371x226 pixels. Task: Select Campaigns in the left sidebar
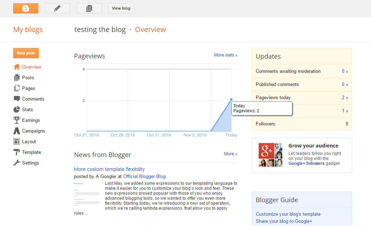click(x=33, y=131)
